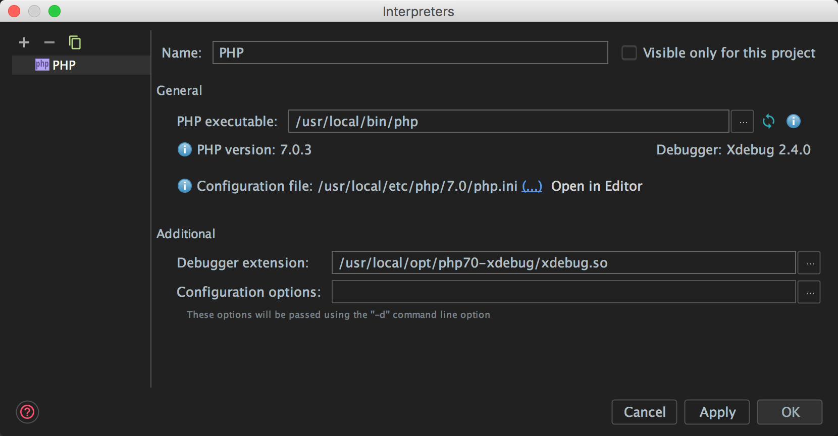Open php.ini via Open in Editor
838x436 pixels.
point(597,186)
